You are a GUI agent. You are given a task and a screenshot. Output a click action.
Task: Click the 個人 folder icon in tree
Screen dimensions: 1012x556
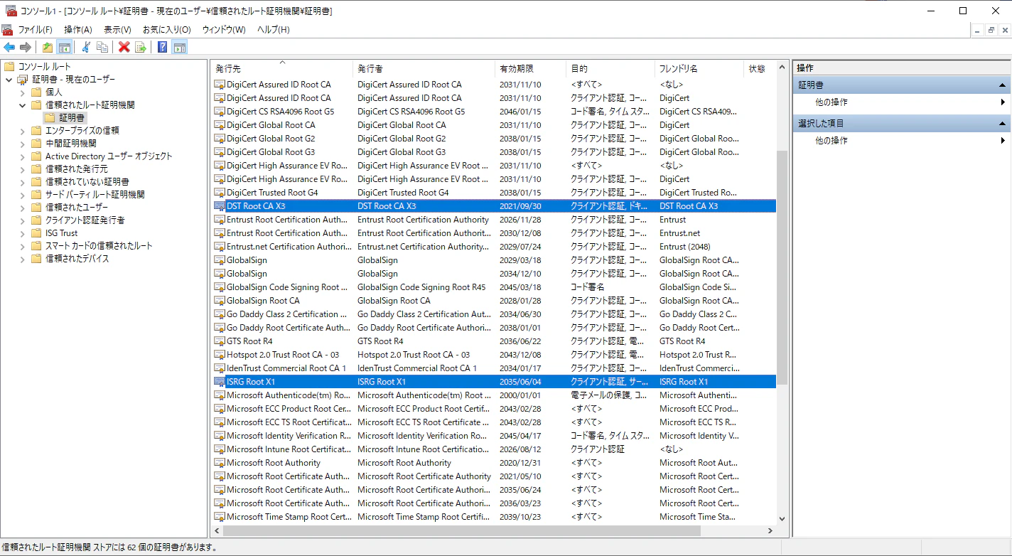pyautogui.click(x=36, y=92)
